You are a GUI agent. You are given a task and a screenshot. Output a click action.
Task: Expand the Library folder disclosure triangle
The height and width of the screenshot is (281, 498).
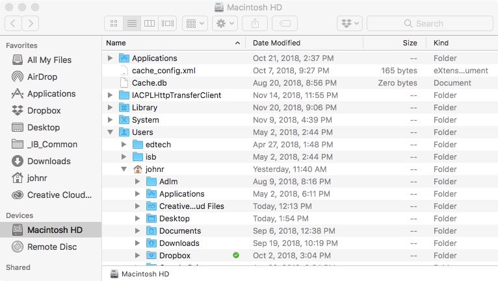point(111,108)
